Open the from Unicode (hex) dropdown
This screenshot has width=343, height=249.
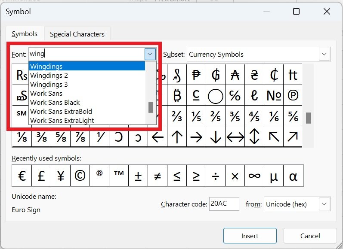324,204
